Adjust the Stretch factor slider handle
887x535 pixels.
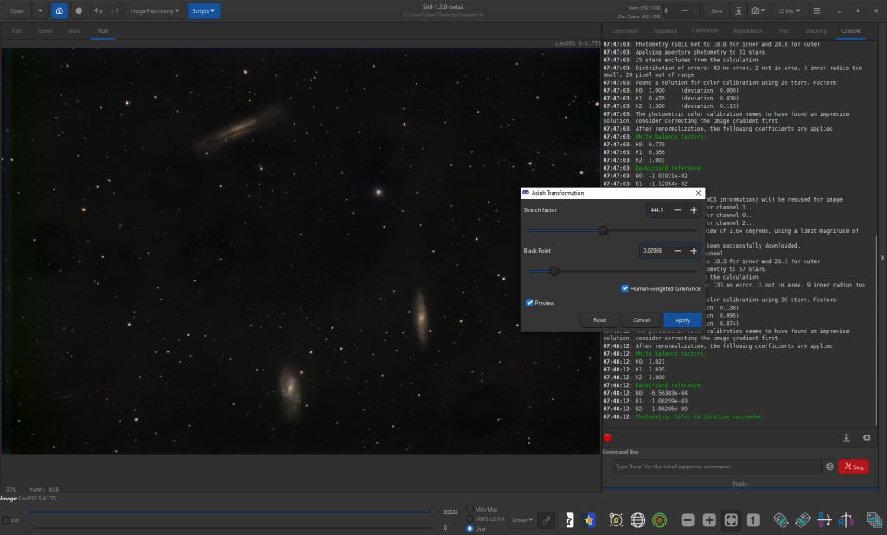click(x=604, y=230)
